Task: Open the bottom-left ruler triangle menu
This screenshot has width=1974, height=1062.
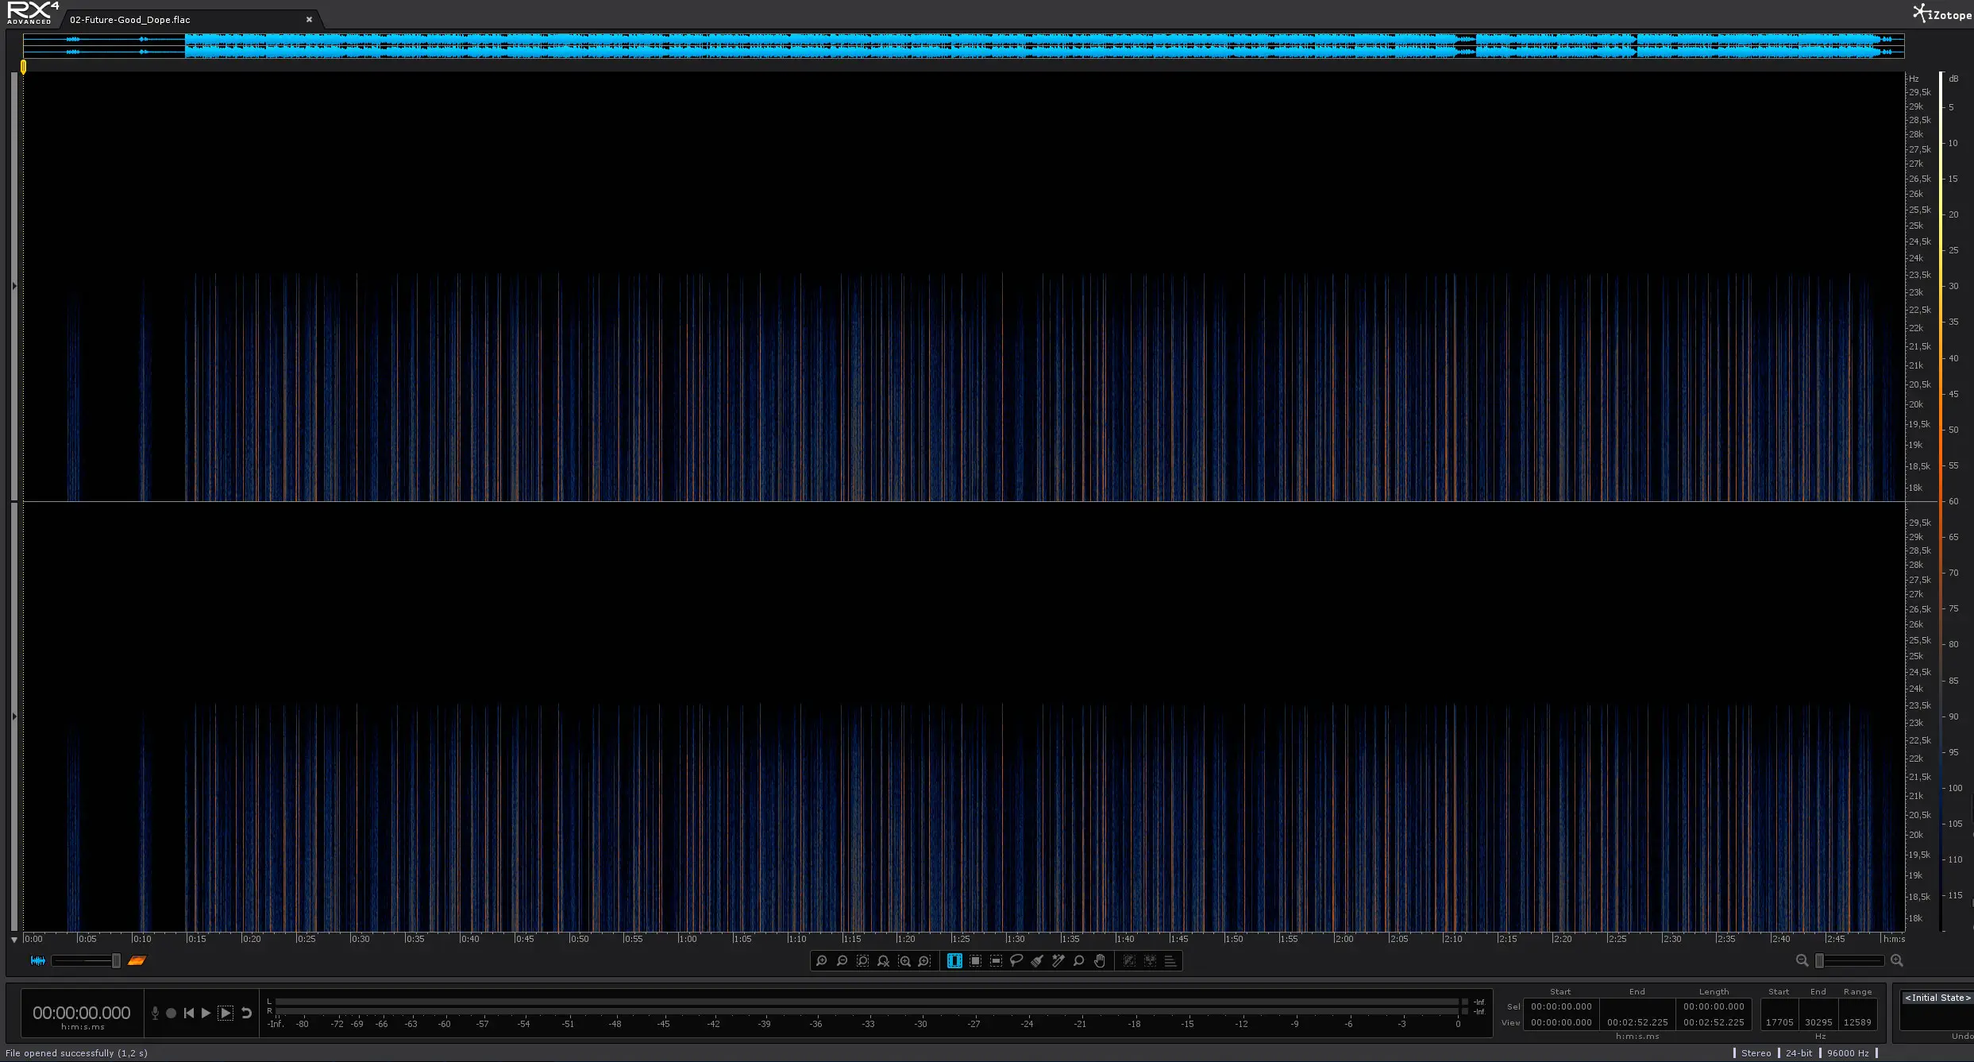Action: pyautogui.click(x=14, y=940)
